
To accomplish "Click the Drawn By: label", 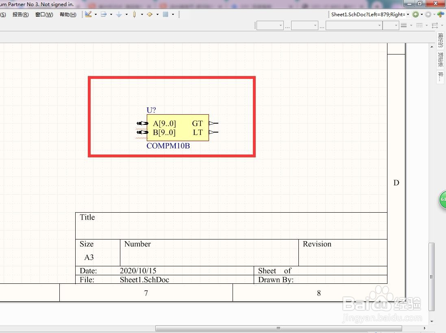I will pos(276,280).
